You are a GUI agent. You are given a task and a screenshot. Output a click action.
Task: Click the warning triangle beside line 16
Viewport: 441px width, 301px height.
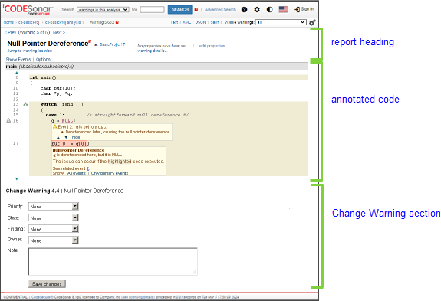click(x=8, y=120)
